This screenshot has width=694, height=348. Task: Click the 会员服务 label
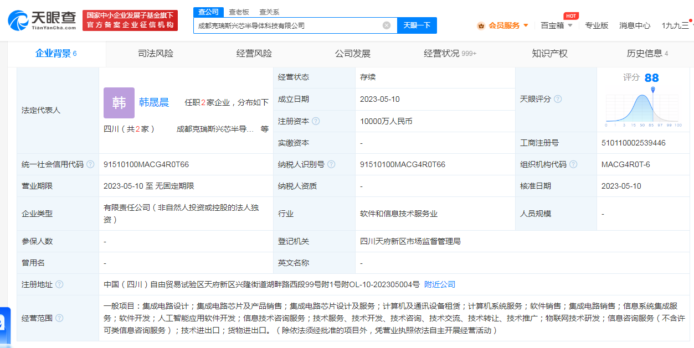click(x=504, y=25)
